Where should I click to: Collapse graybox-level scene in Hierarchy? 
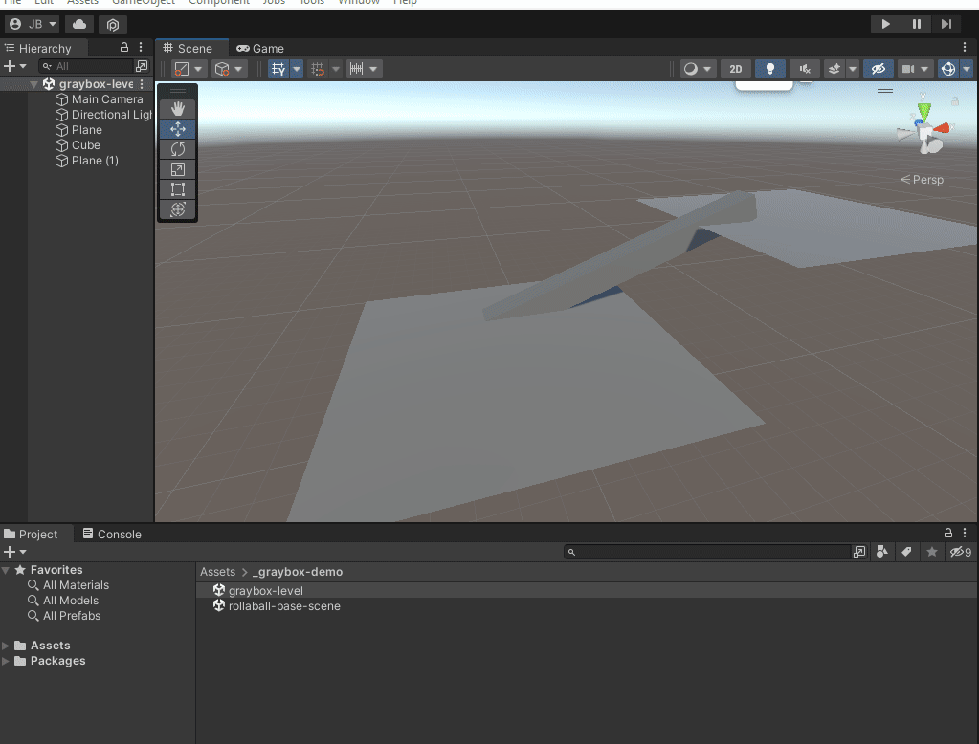pyautogui.click(x=33, y=84)
